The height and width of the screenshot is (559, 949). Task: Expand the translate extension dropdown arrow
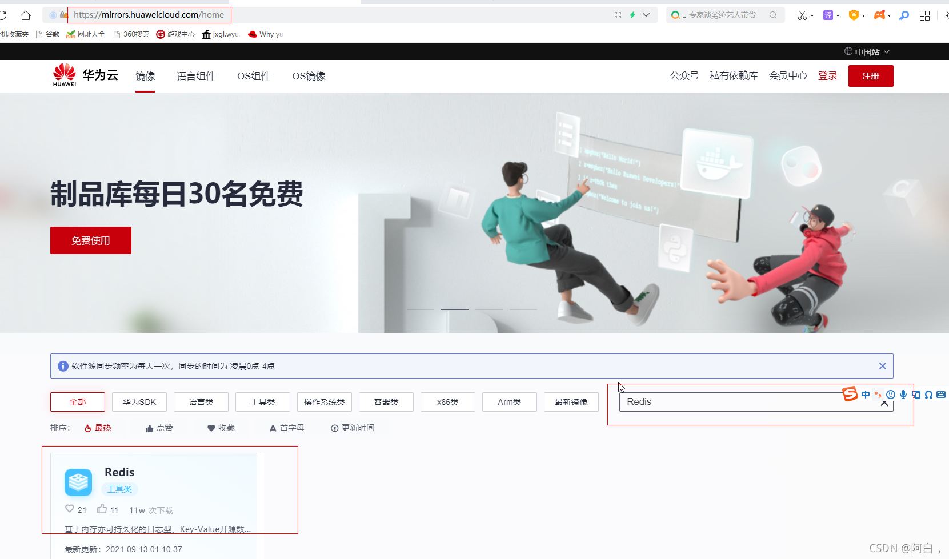point(838,16)
